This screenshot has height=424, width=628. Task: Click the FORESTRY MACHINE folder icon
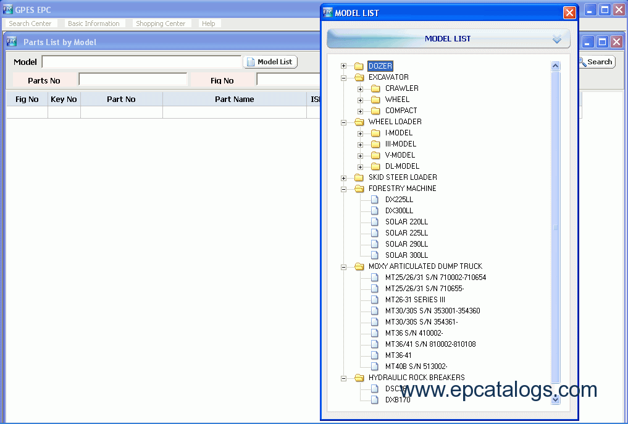(359, 189)
